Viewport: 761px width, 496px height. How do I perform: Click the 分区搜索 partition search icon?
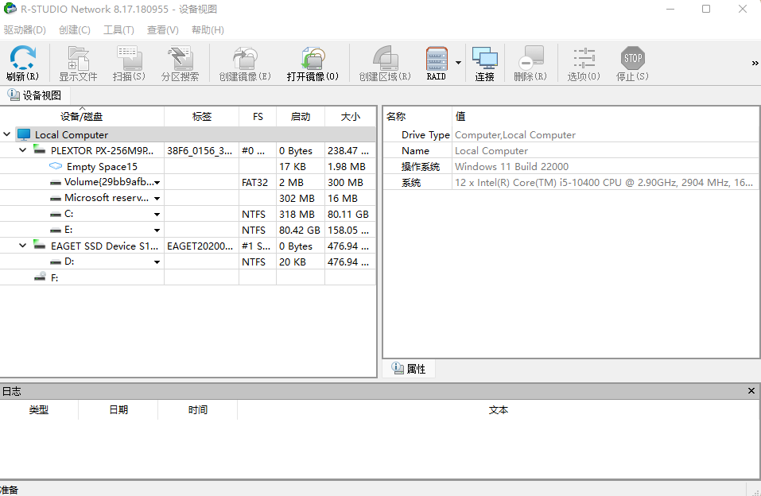[x=179, y=60]
